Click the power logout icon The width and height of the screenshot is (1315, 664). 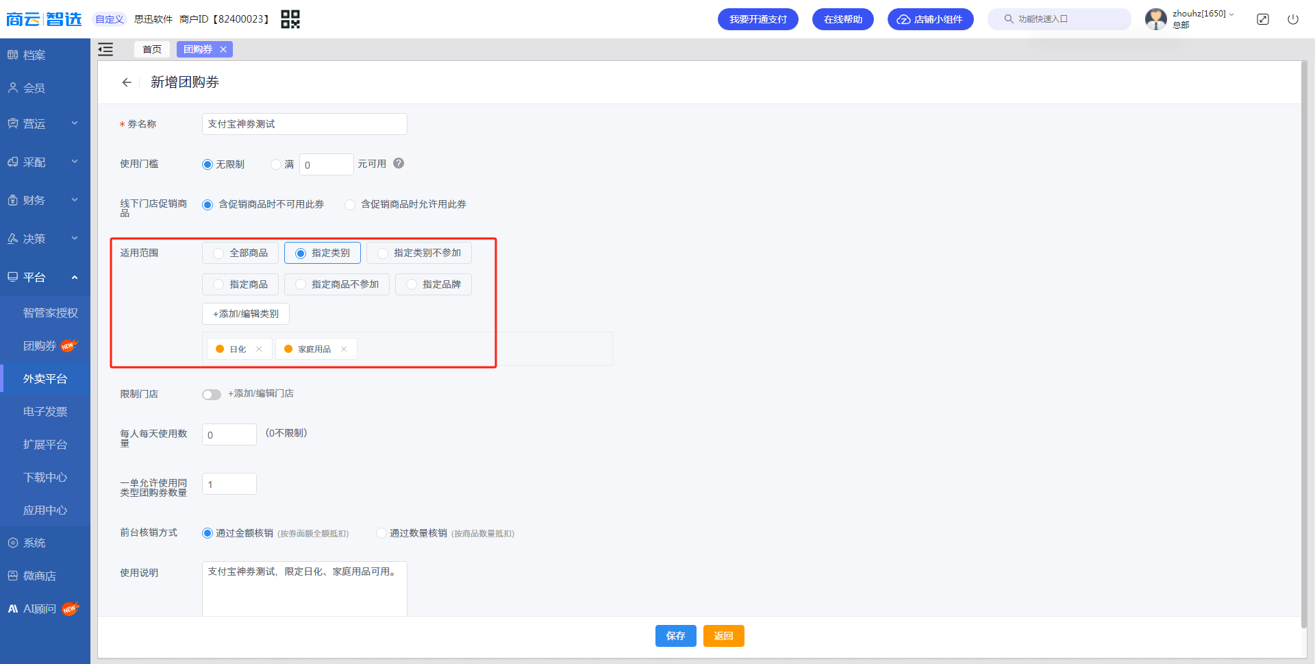pyautogui.click(x=1293, y=19)
